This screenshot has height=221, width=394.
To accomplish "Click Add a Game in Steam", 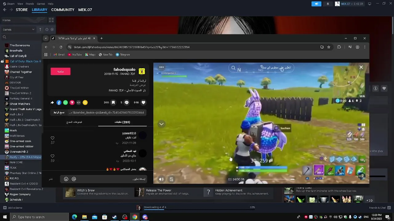I will pos(12,208).
